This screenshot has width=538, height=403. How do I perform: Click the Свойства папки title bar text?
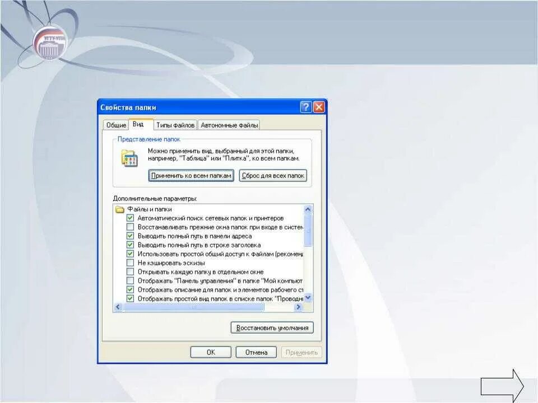(x=128, y=107)
